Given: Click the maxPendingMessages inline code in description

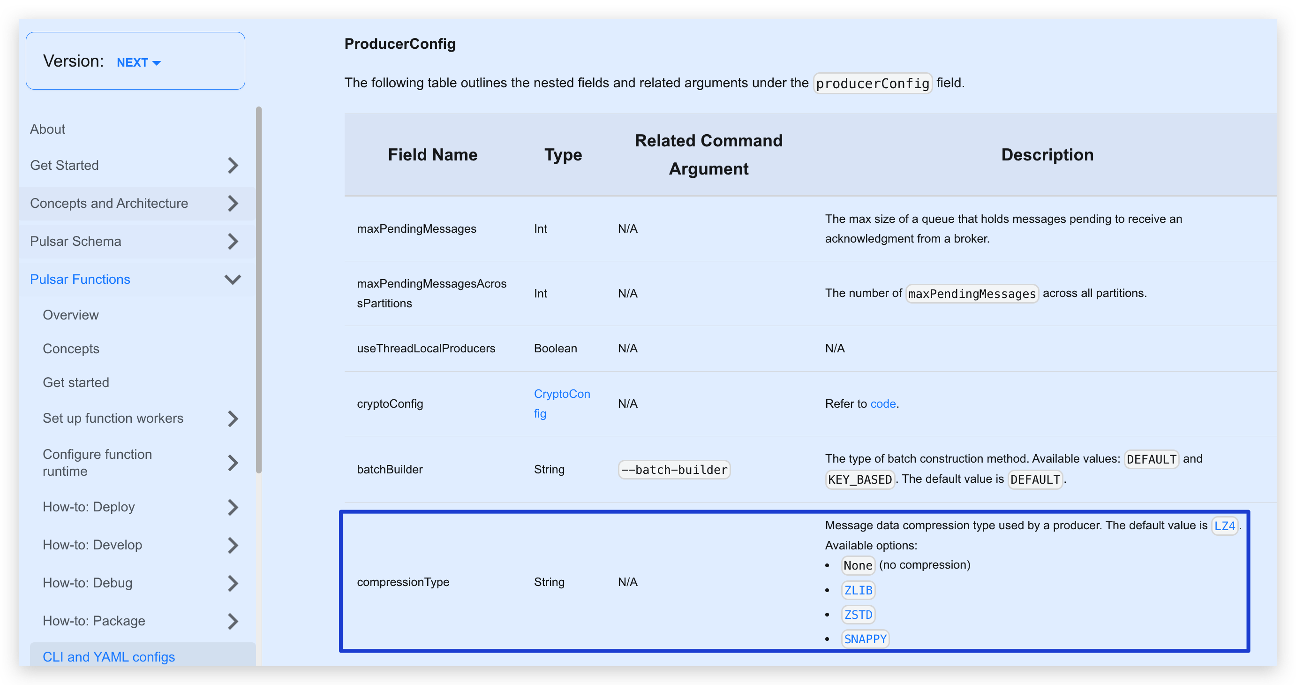Looking at the screenshot, I should [x=972, y=293].
